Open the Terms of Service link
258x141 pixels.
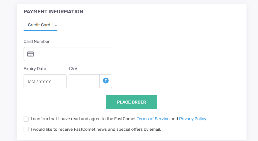coord(153,119)
